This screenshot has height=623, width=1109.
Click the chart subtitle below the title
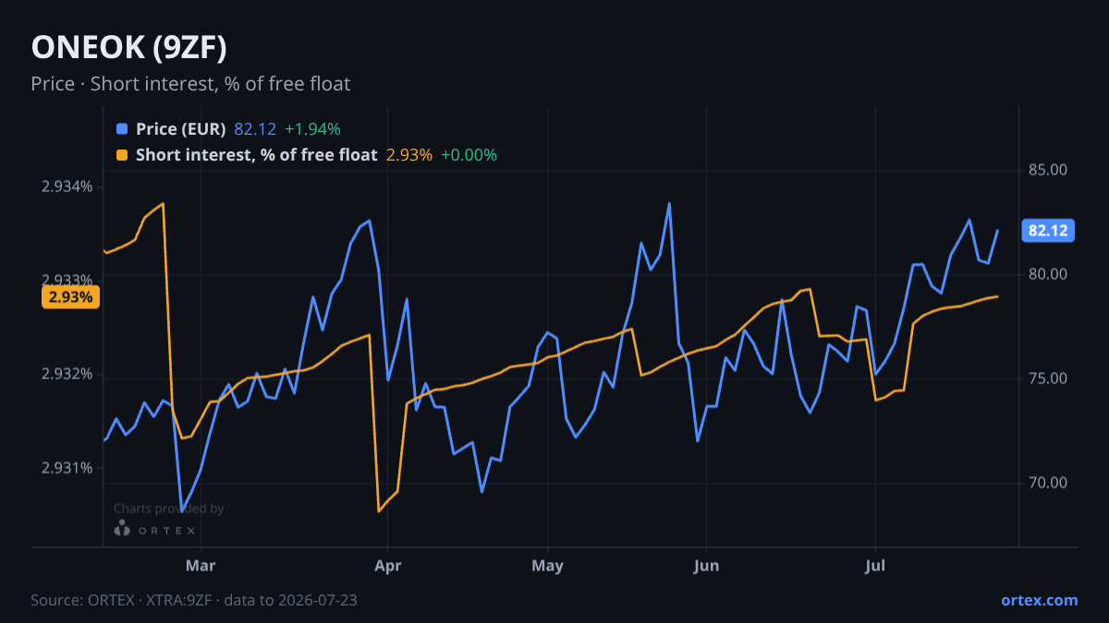tap(190, 84)
